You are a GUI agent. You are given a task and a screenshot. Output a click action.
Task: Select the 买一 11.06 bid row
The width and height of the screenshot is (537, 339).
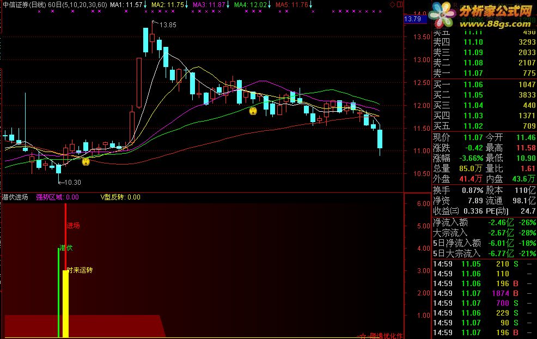[484, 84]
